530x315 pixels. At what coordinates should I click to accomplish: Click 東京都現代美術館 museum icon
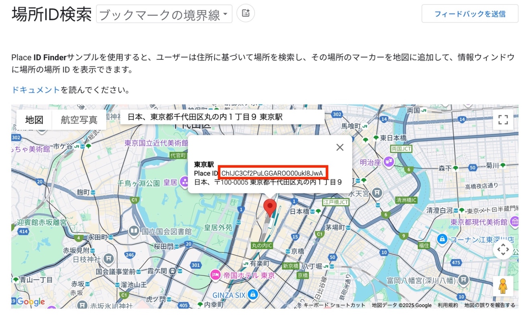514,222
